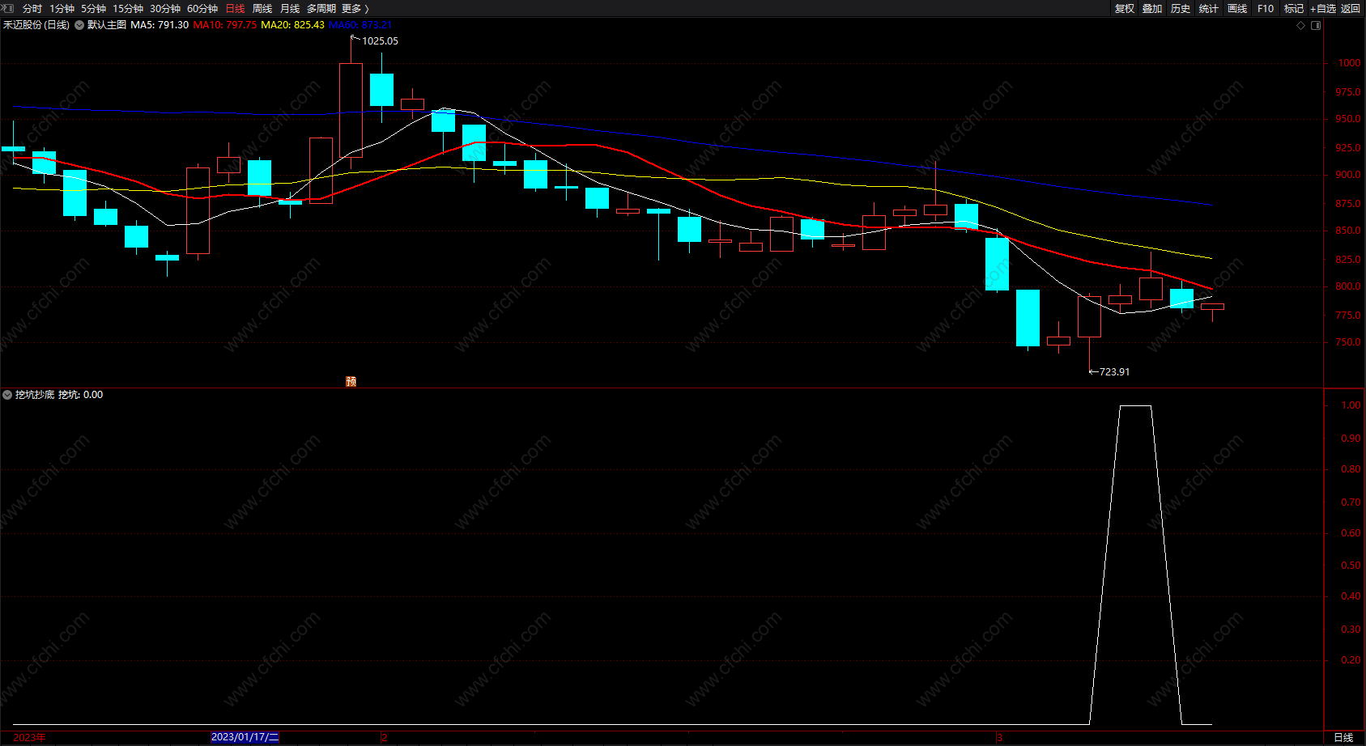Viewport: 1366px width, 746px height.
Task: Switch to 周线 weekly chart
Action: tap(262, 9)
